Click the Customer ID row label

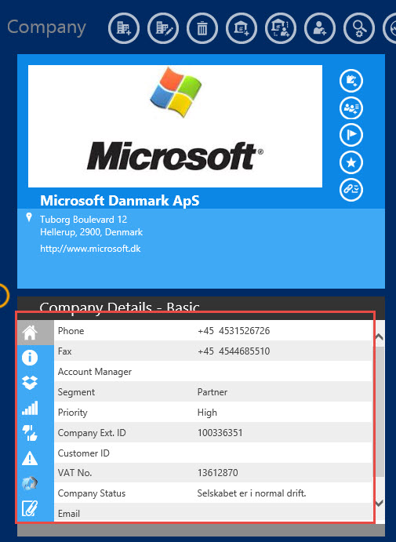[x=83, y=453]
